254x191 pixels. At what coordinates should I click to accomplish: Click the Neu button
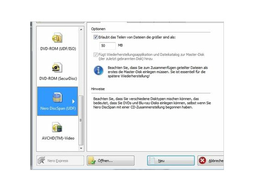coord(171,161)
